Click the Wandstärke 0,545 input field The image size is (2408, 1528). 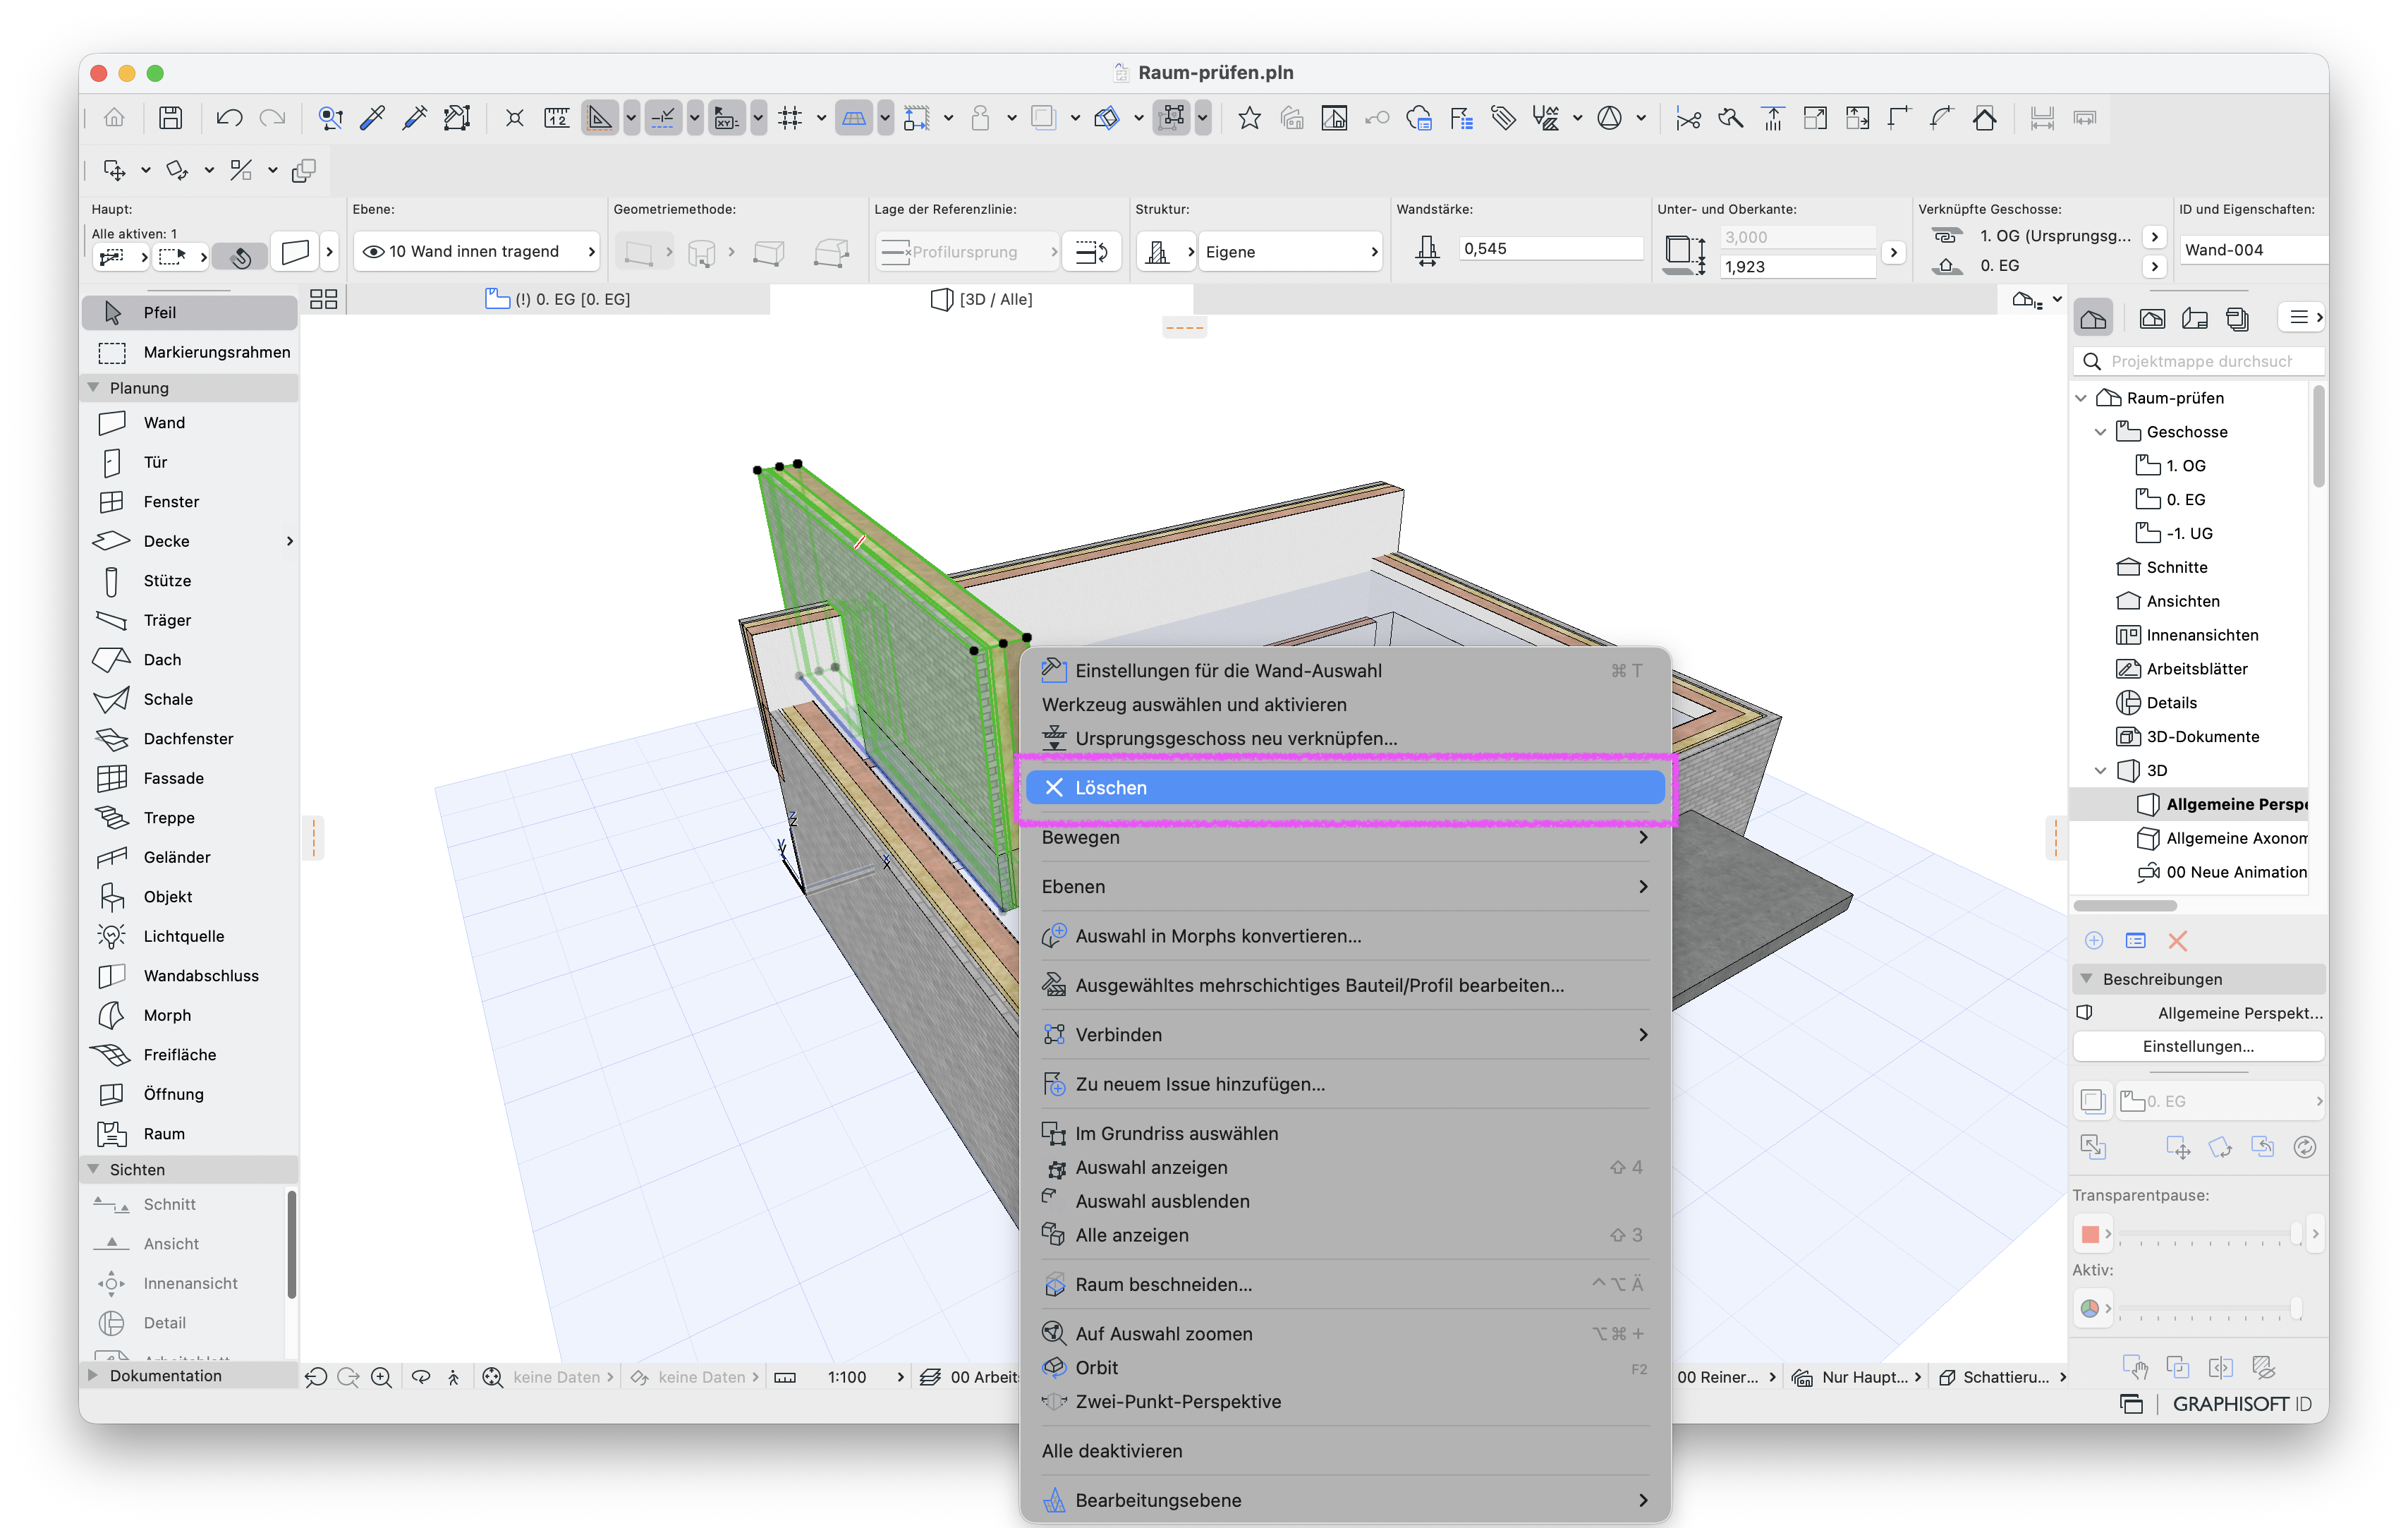[1550, 249]
